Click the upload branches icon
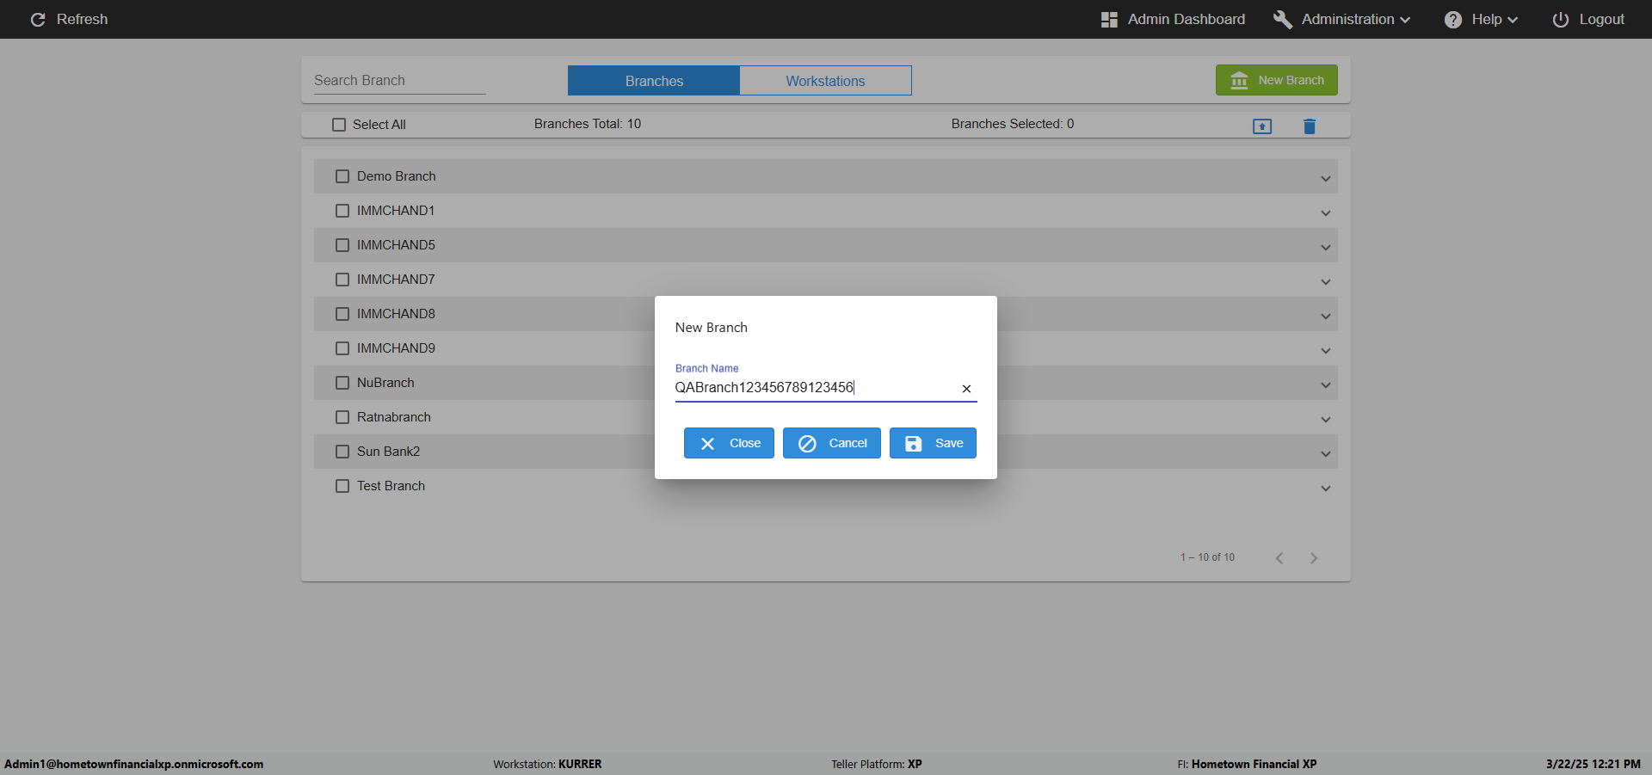This screenshot has height=775, width=1652. click(1262, 126)
